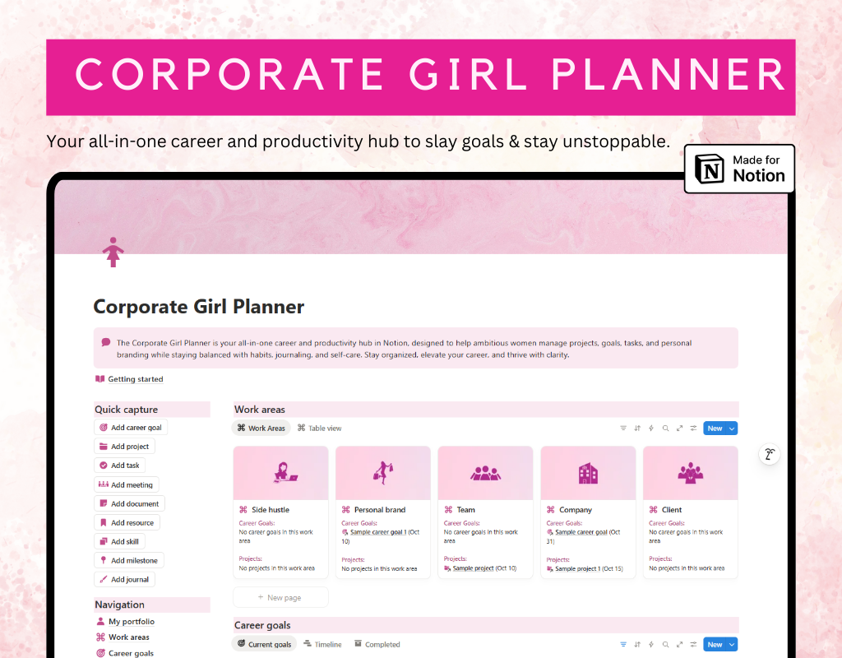Click the Add career goal button
Screen dimensions: 842x658
[131, 428]
